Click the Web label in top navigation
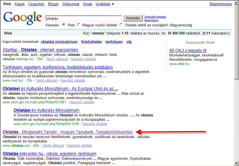The width and height of the screenshot is (239, 166). 7,4
